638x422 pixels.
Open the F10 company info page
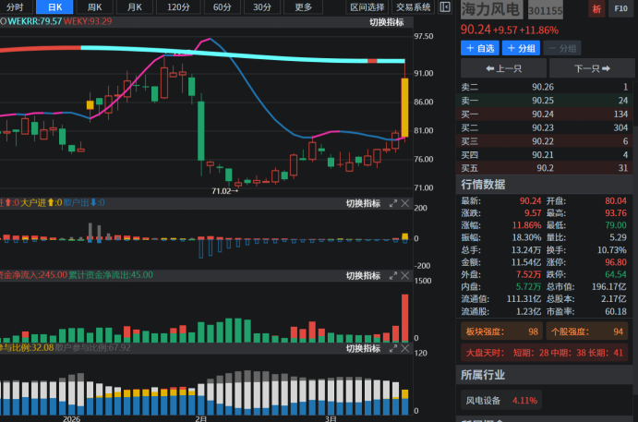tap(620, 8)
